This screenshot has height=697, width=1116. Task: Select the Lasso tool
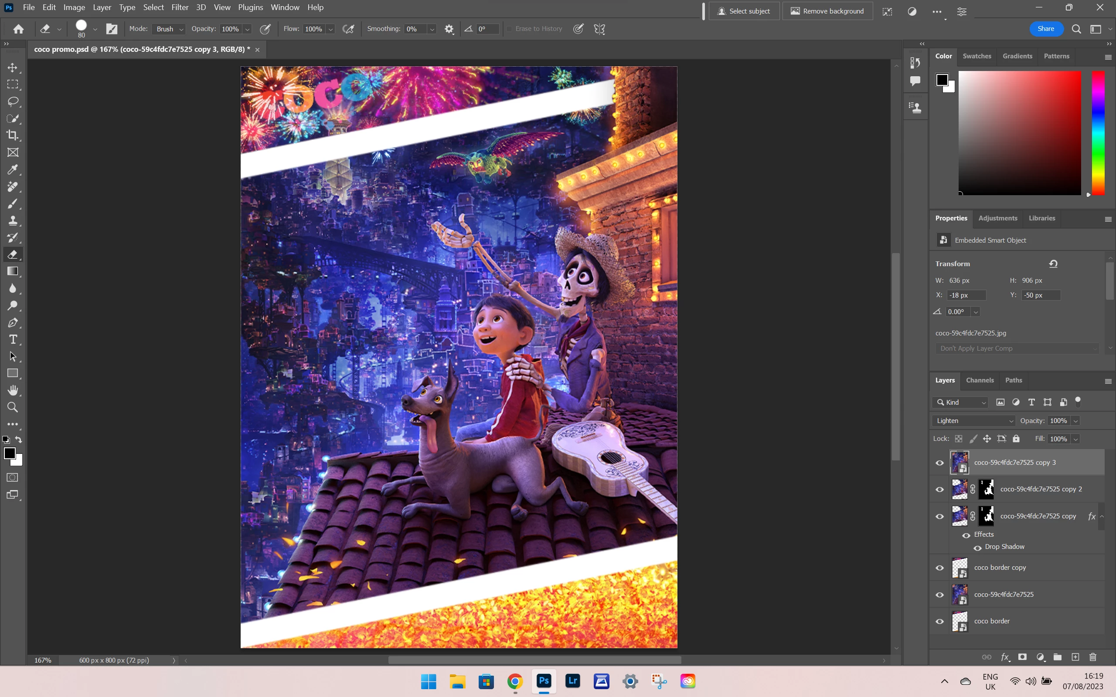tap(13, 102)
